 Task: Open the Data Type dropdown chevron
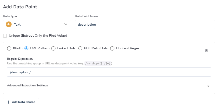tap(66, 25)
